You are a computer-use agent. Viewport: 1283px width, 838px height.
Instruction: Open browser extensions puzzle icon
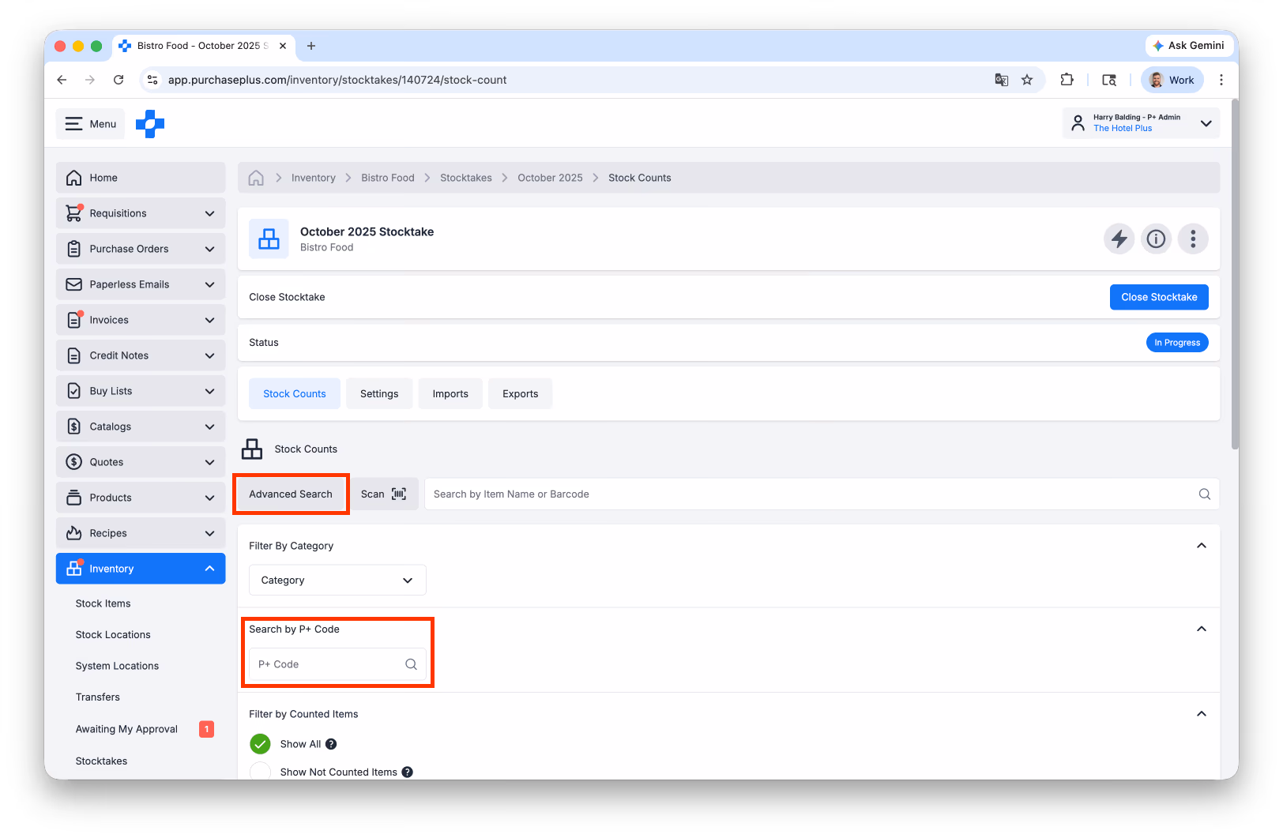point(1067,80)
